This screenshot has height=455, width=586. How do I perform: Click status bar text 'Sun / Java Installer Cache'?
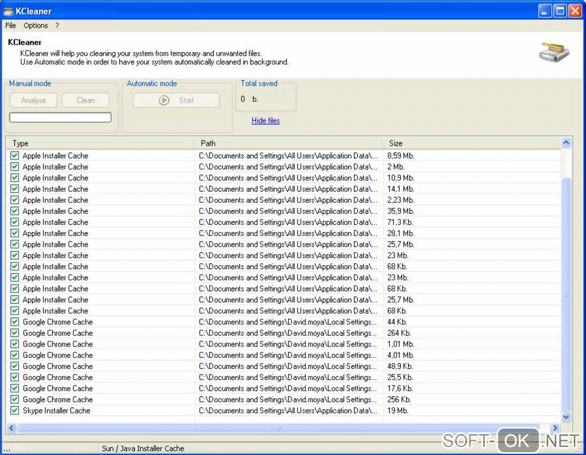point(142,448)
